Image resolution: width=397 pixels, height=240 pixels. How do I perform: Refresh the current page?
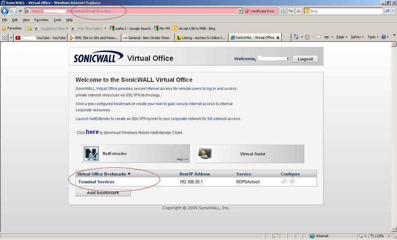[x=291, y=11]
